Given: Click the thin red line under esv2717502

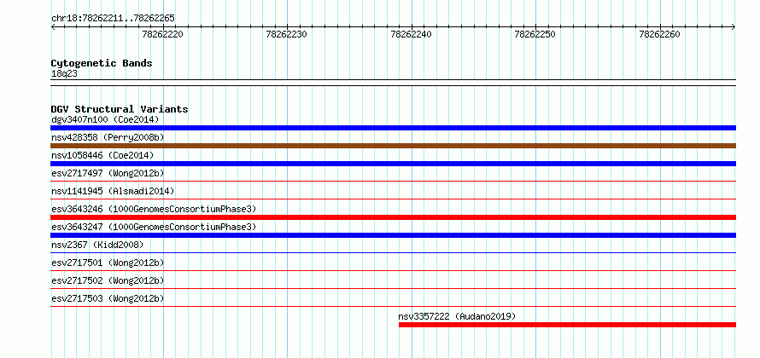Looking at the screenshot, I should (x=393, y=288).
